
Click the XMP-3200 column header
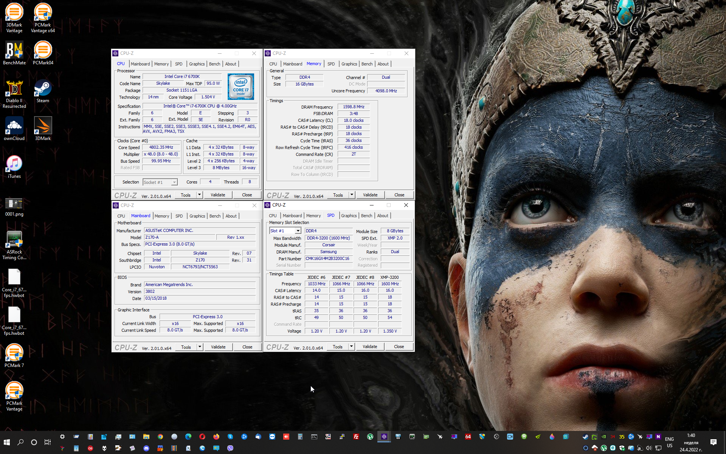click(x=389, y=277)
